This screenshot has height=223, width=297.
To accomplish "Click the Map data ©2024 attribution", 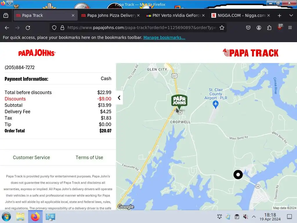I will 285,208.
